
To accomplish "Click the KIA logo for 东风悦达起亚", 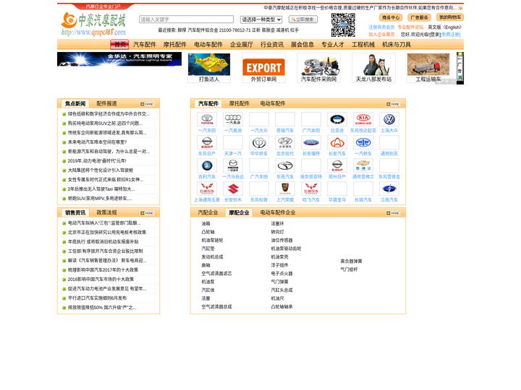I will coord(363,119).
